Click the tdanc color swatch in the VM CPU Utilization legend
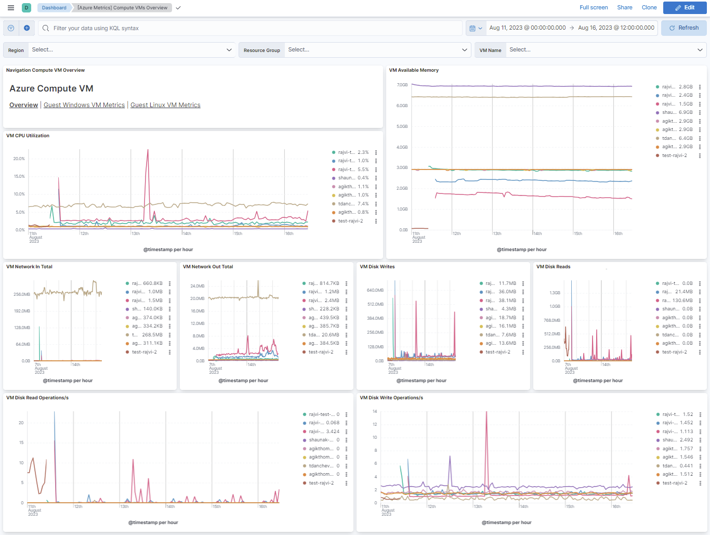The image size is (710, 535). point(334,204)
